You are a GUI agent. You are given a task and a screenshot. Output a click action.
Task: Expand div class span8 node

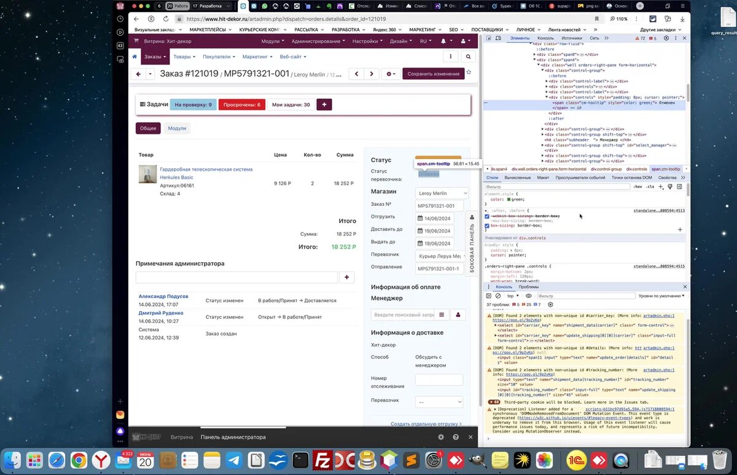click(x=535, y=54)
